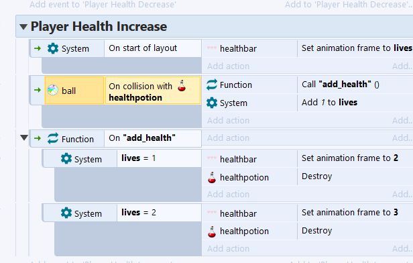The image size is (413, 263).
Task: Click Add event to 'Player Health Decrease'
Action: coord(103,5)
